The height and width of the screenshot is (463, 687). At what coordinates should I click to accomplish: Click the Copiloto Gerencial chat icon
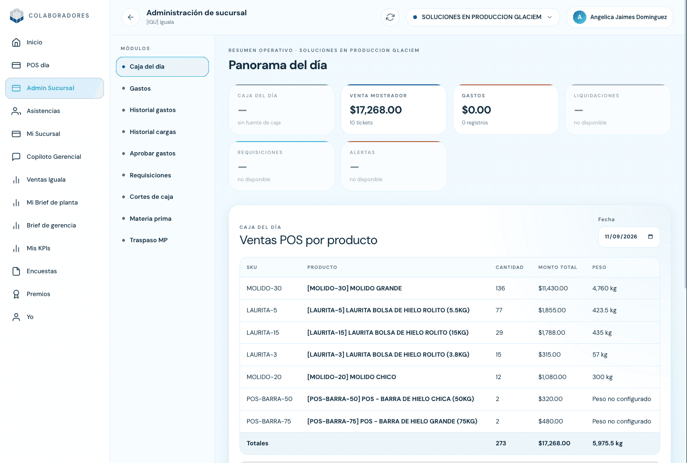coord(16,157)
